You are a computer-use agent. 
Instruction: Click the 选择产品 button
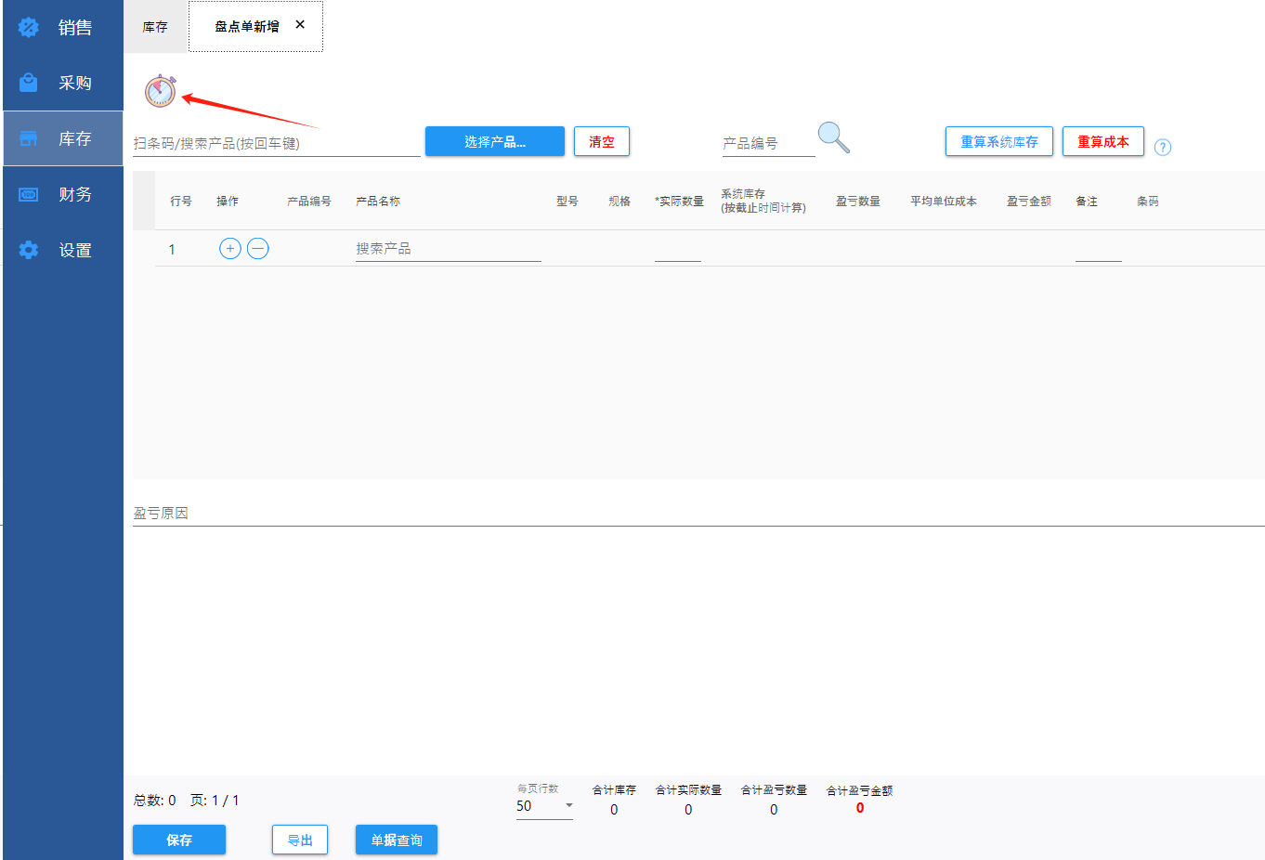click(494, 142)
